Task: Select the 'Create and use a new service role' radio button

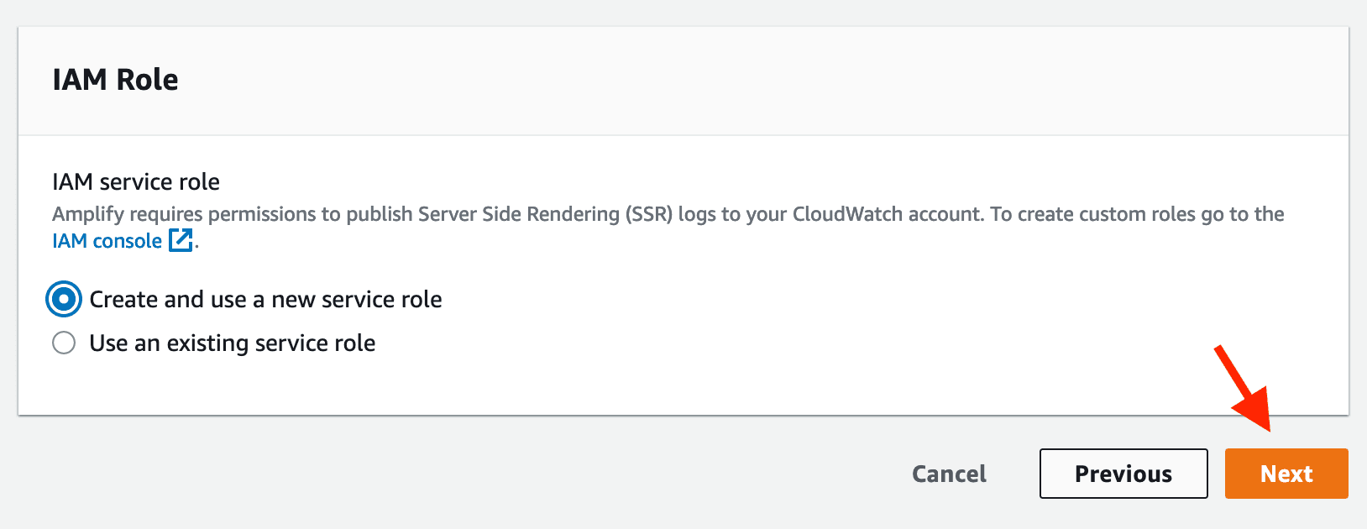Action: (64, 300)
